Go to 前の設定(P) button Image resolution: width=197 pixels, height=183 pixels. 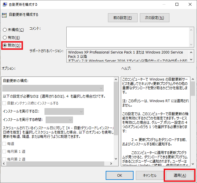123,18
